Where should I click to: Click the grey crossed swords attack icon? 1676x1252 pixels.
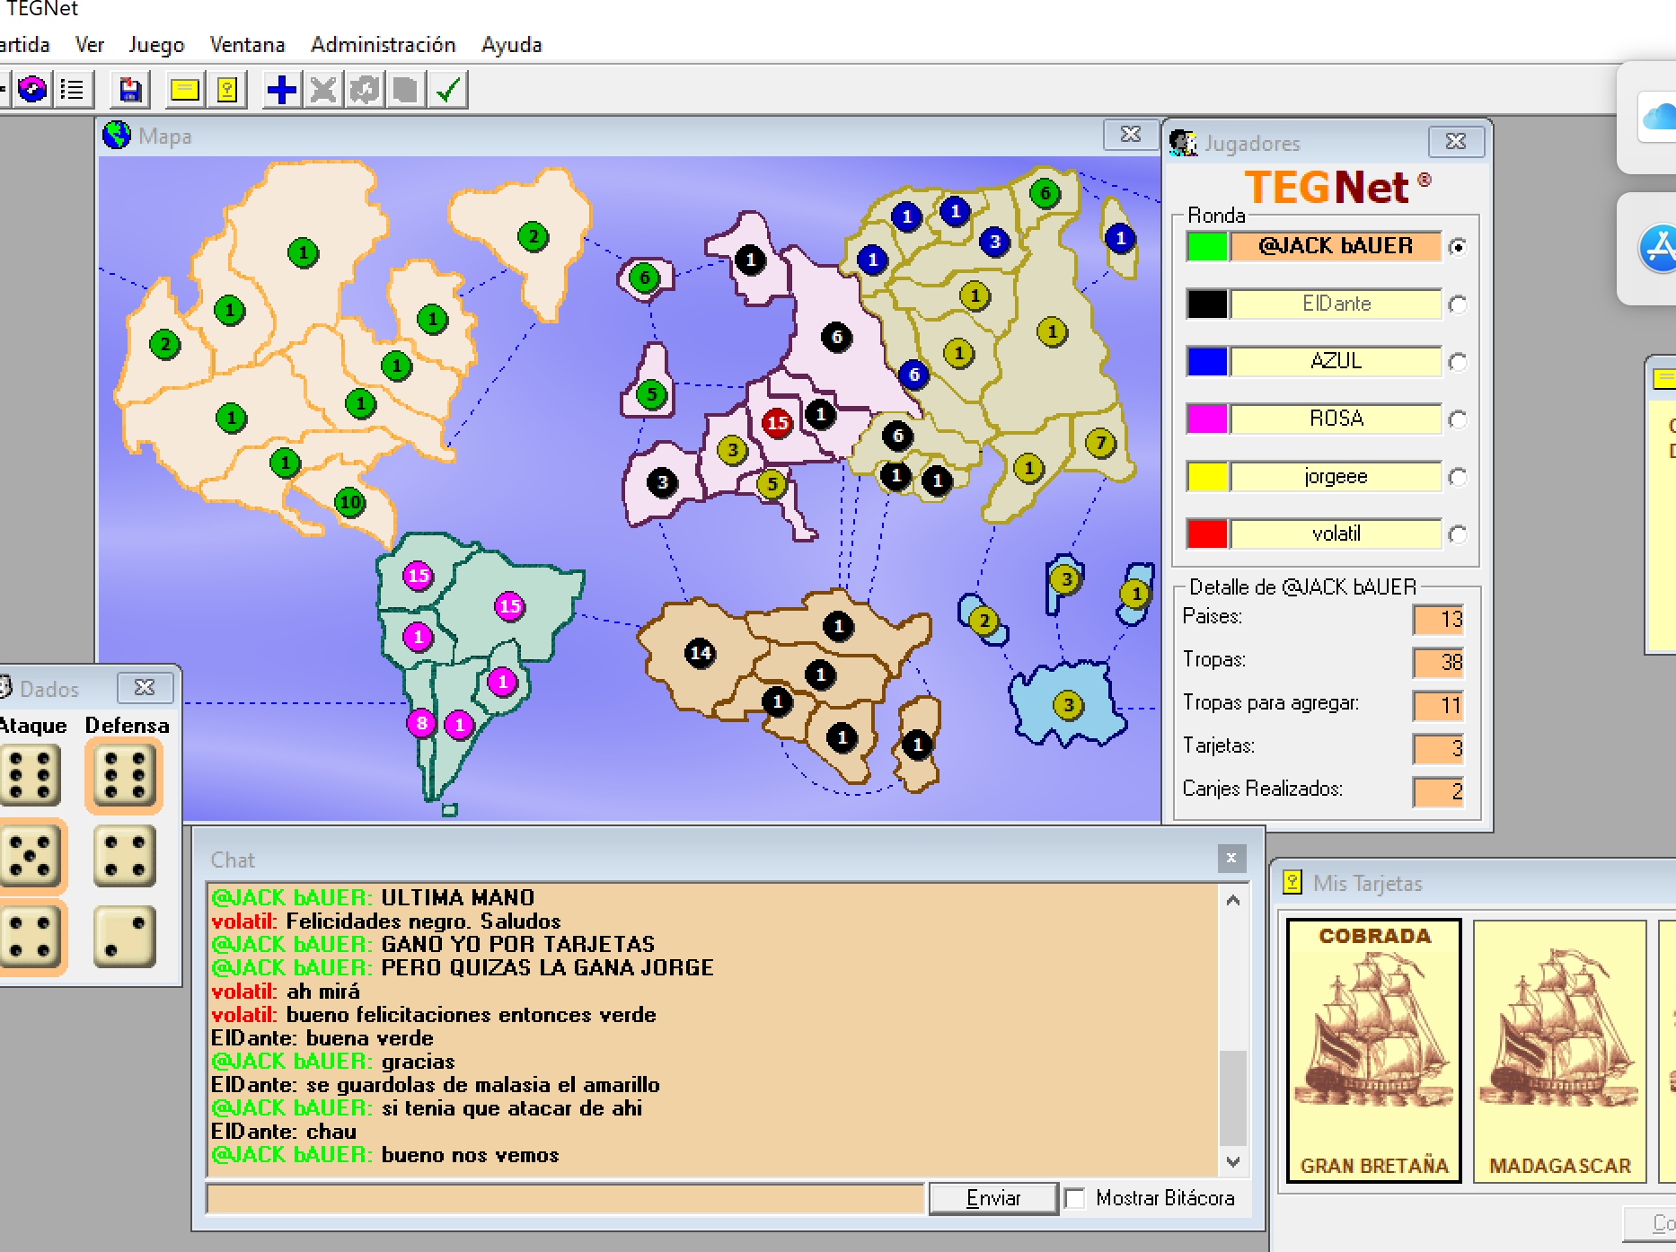(x=323, y=90)
